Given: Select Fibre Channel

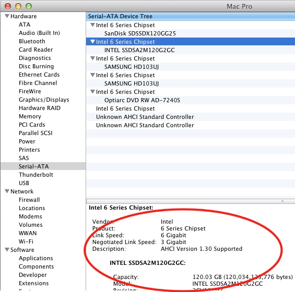Looking at the screenshot, I should 38,83.
